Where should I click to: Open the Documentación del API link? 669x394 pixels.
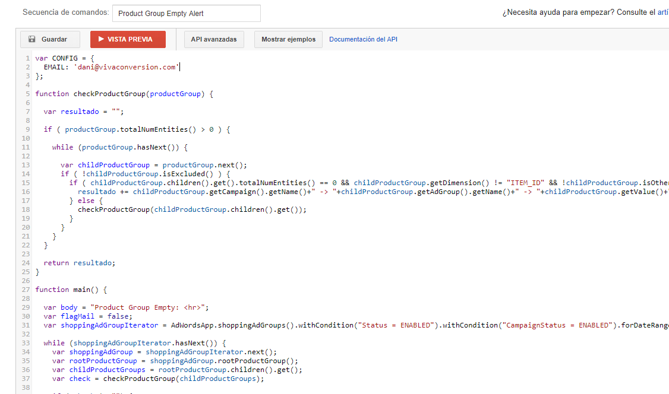tap(363, 39)
